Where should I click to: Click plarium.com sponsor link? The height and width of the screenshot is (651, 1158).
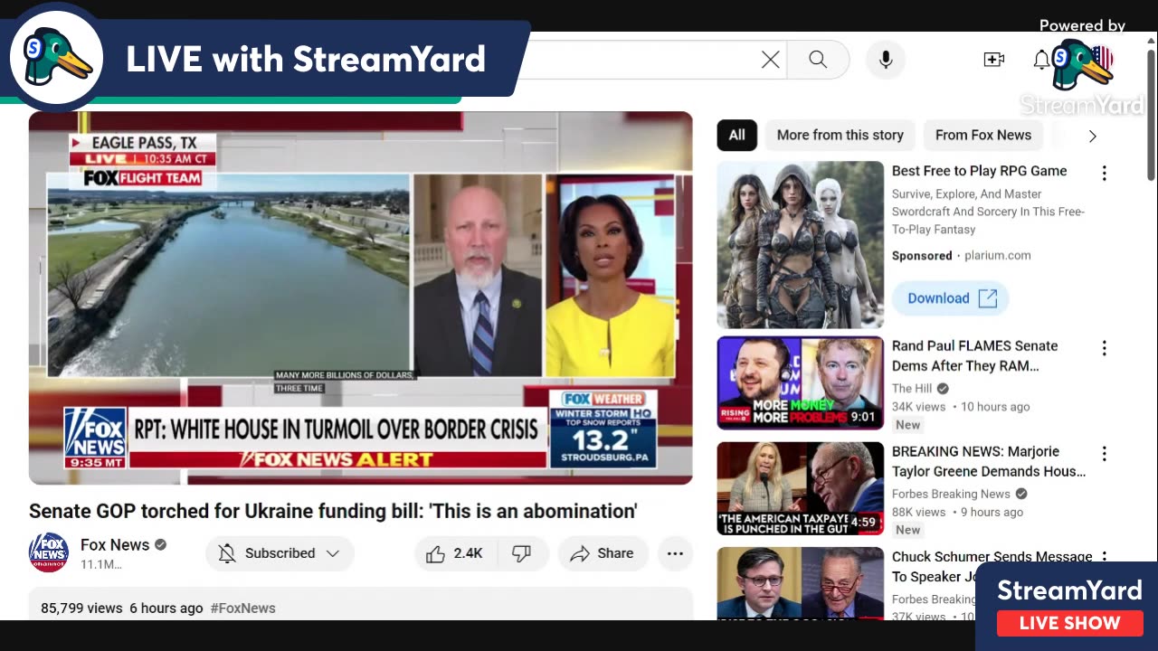click(997, 256)
